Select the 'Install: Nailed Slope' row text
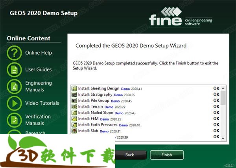The image size is (236, 168). point(96,113)
